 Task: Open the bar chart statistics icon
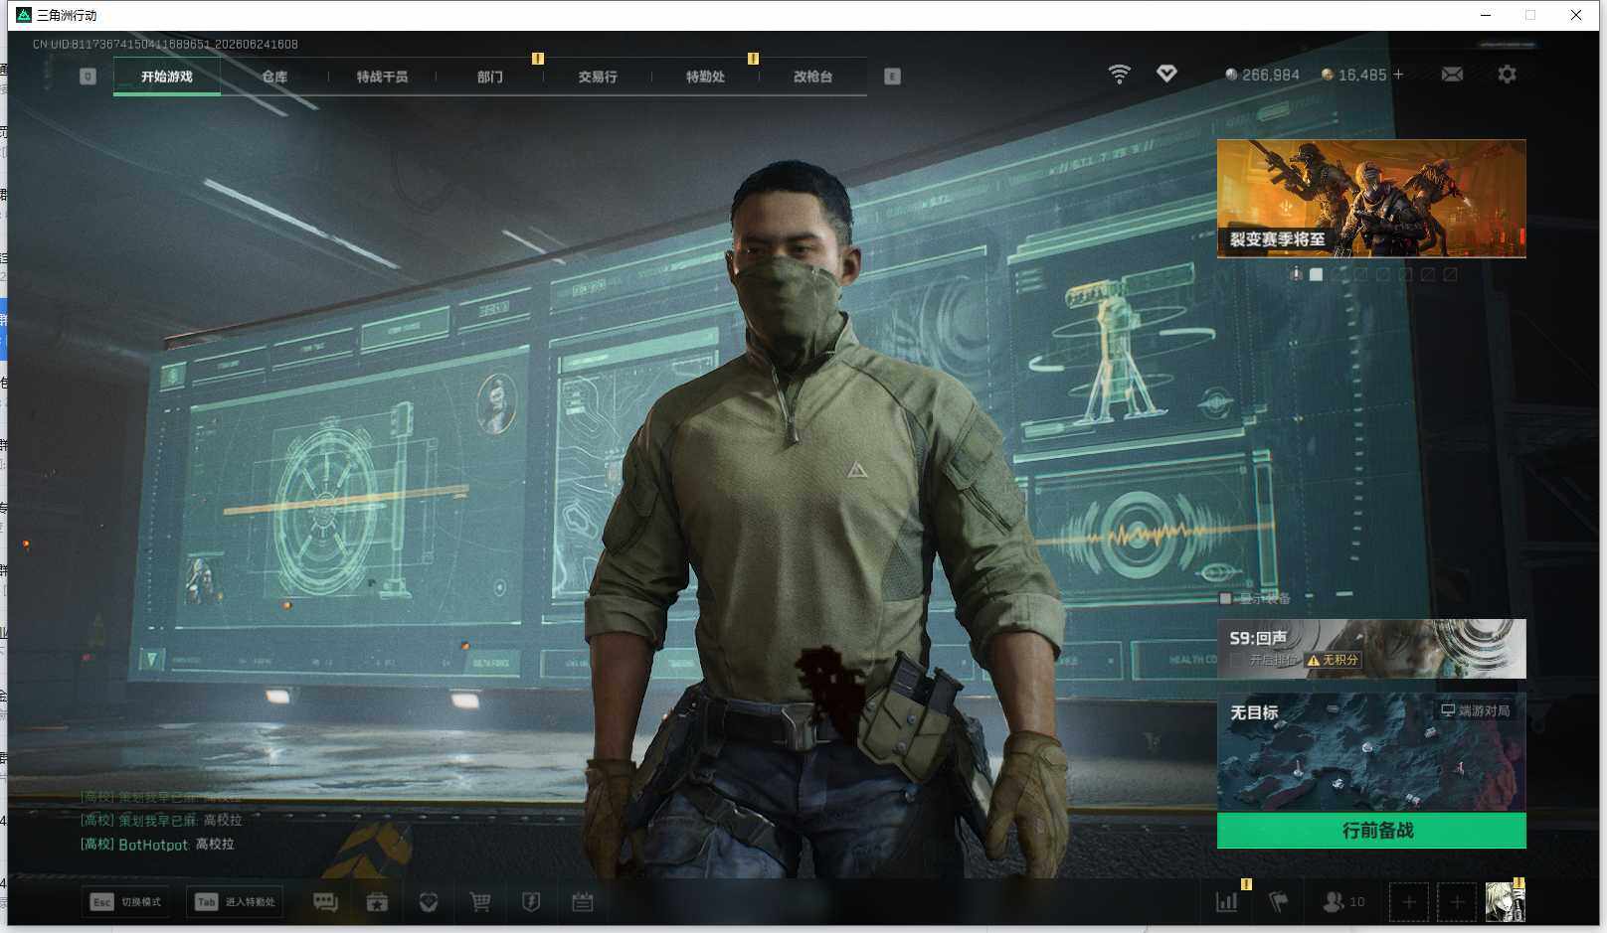click(x=1227, y=902)
